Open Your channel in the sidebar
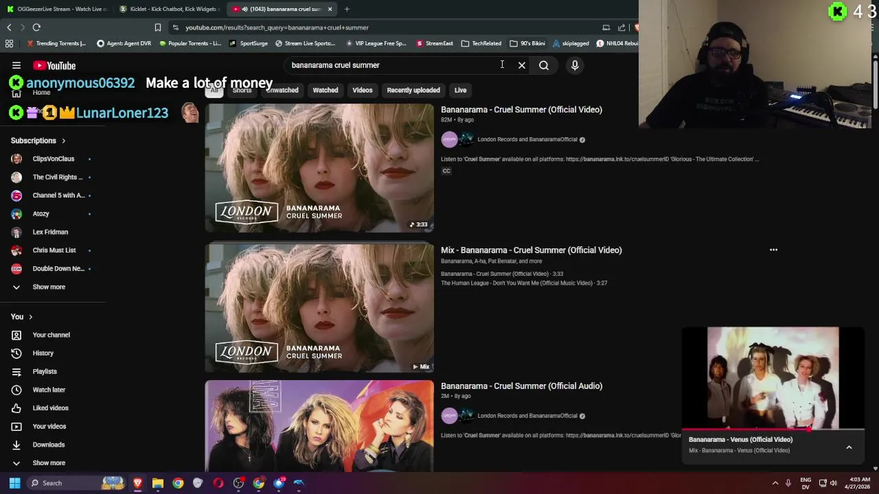The image size is (879, 494). tap(50, 335)
